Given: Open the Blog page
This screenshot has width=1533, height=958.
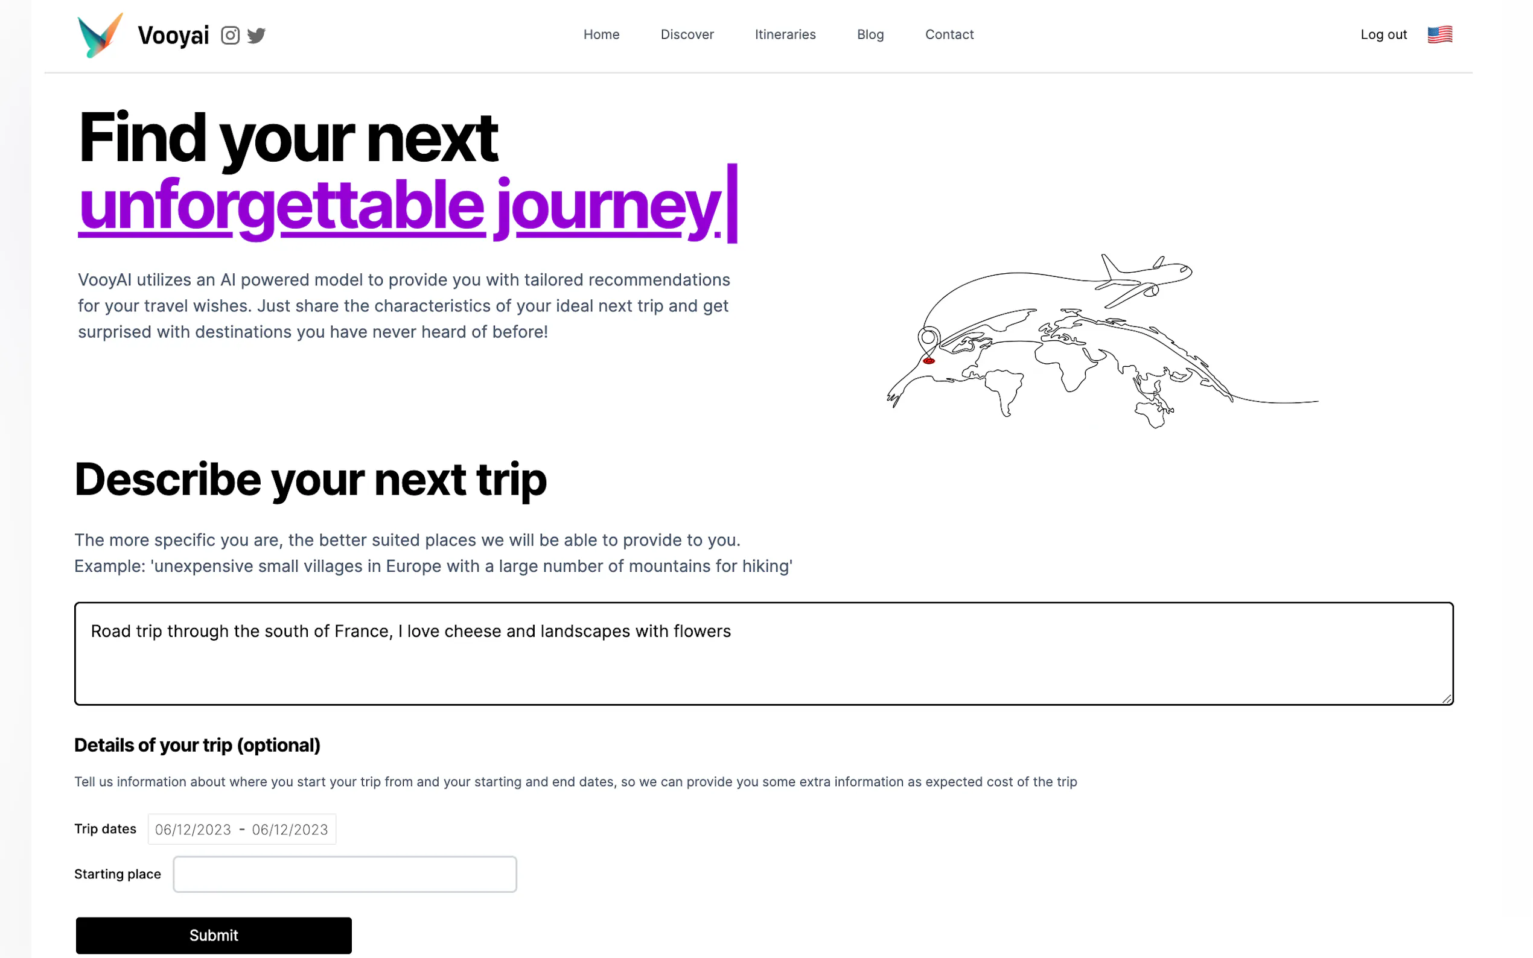Looking at the screenshot, I should (x=870, y=35).
